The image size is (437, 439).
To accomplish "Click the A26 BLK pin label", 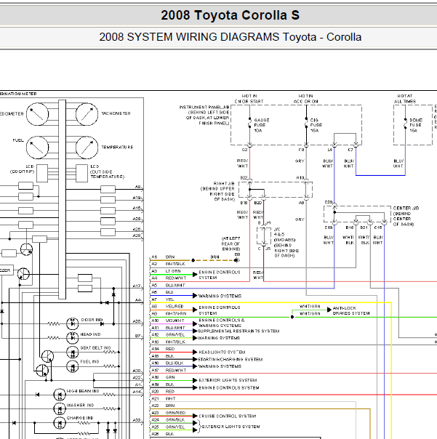I will pos(163,434).
